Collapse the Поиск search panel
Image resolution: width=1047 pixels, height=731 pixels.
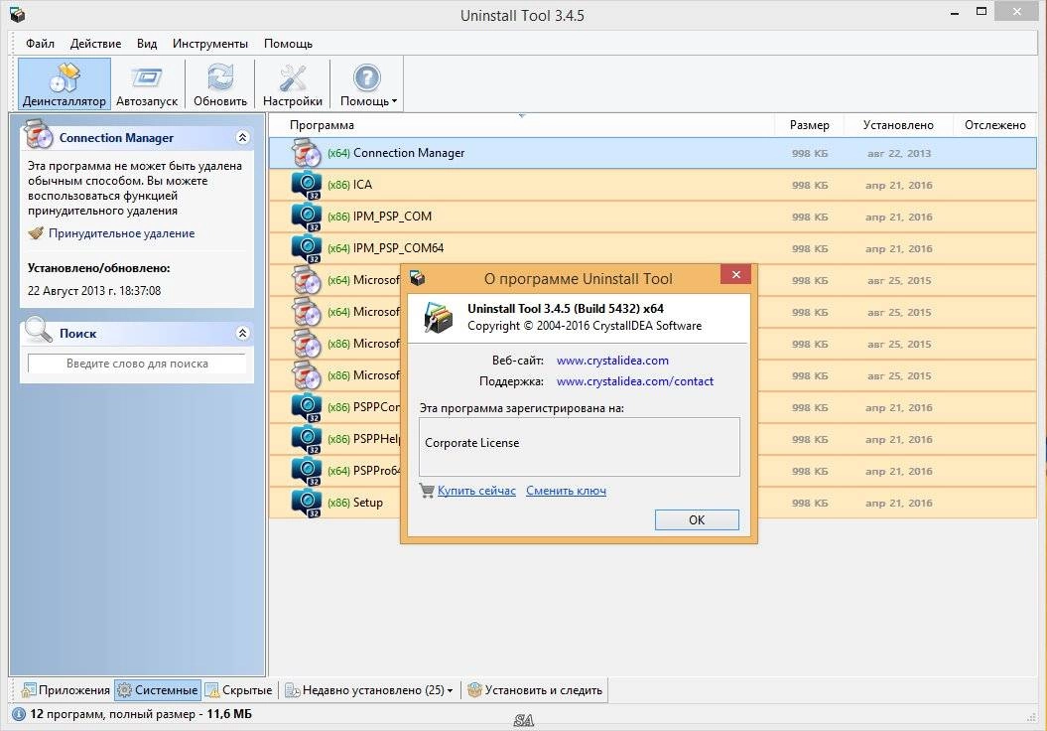242,333
